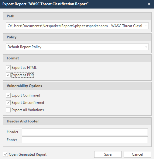Image resolution: width=154 pixels, height=159 pixels.
Task: Select the Default Report Policy combo box
Action: click(x=77, y=47)
